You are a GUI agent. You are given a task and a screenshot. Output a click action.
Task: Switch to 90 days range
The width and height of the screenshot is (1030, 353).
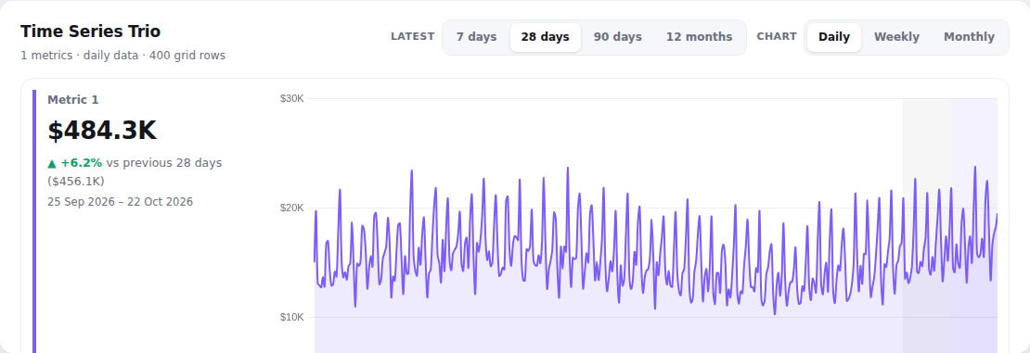(617, 37)
